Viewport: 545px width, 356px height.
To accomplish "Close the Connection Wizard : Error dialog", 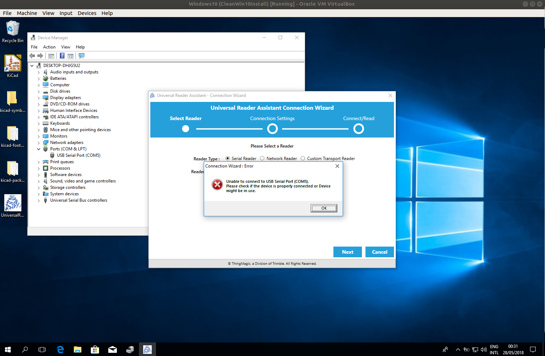I will (x=337, y=166).
